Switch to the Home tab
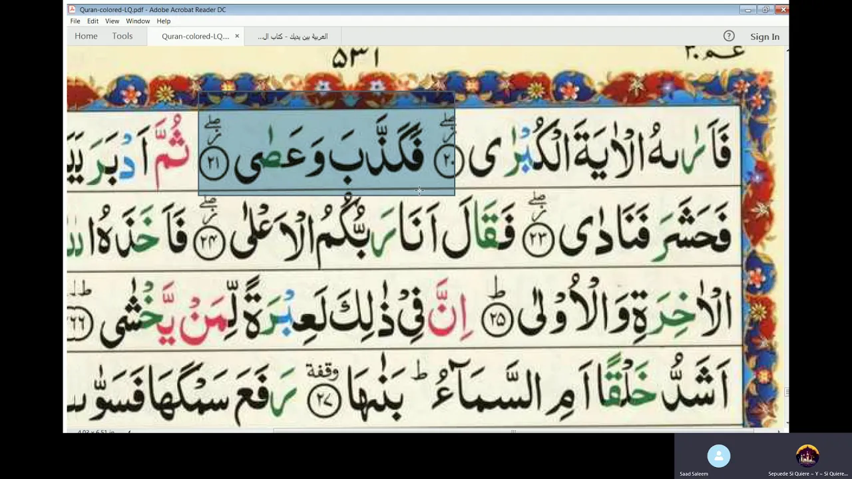Screen dimensions: 852x479 coord(86,36)
